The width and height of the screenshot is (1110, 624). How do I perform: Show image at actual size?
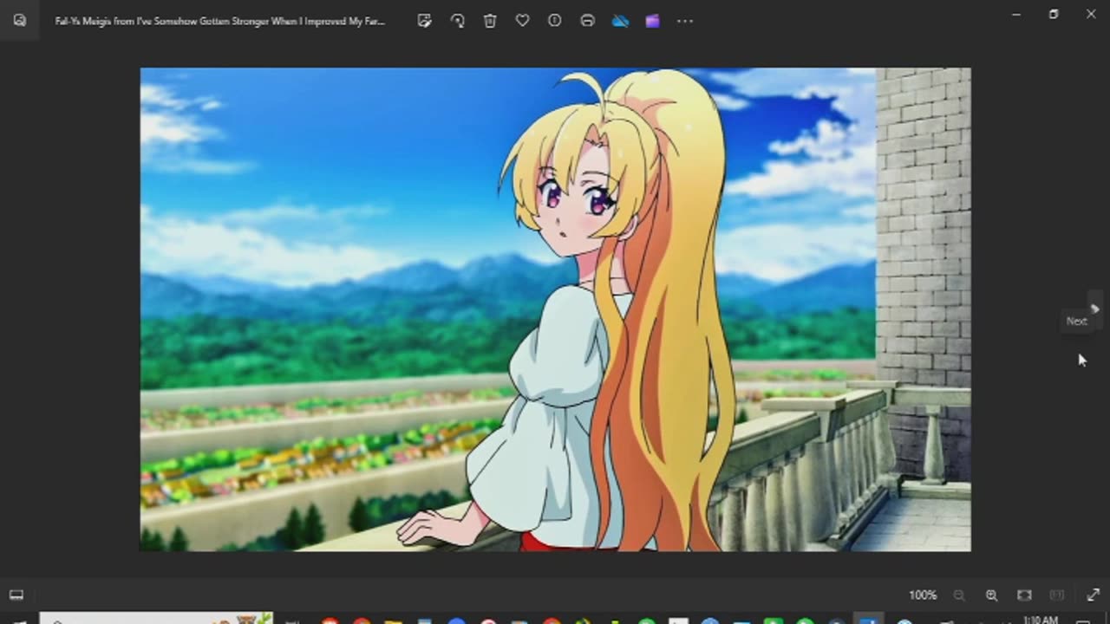tap(1057, 595)
